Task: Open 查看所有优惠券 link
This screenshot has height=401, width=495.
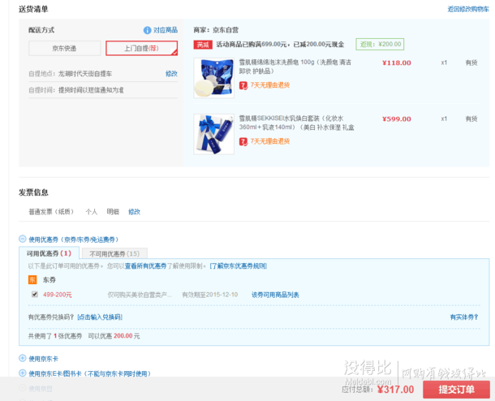Action: pyautogui.click(x=145, y=266)
